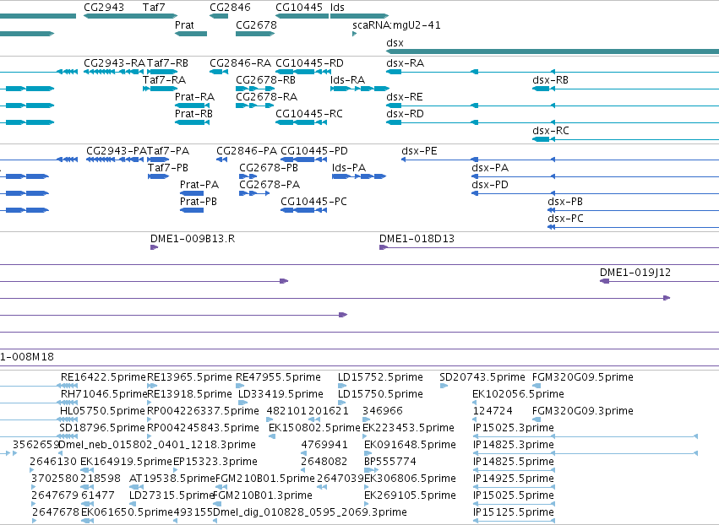This screenshot has width=719, height=525.
Task: Select the LD33419.5prime EST label
Action: (281, 394)
